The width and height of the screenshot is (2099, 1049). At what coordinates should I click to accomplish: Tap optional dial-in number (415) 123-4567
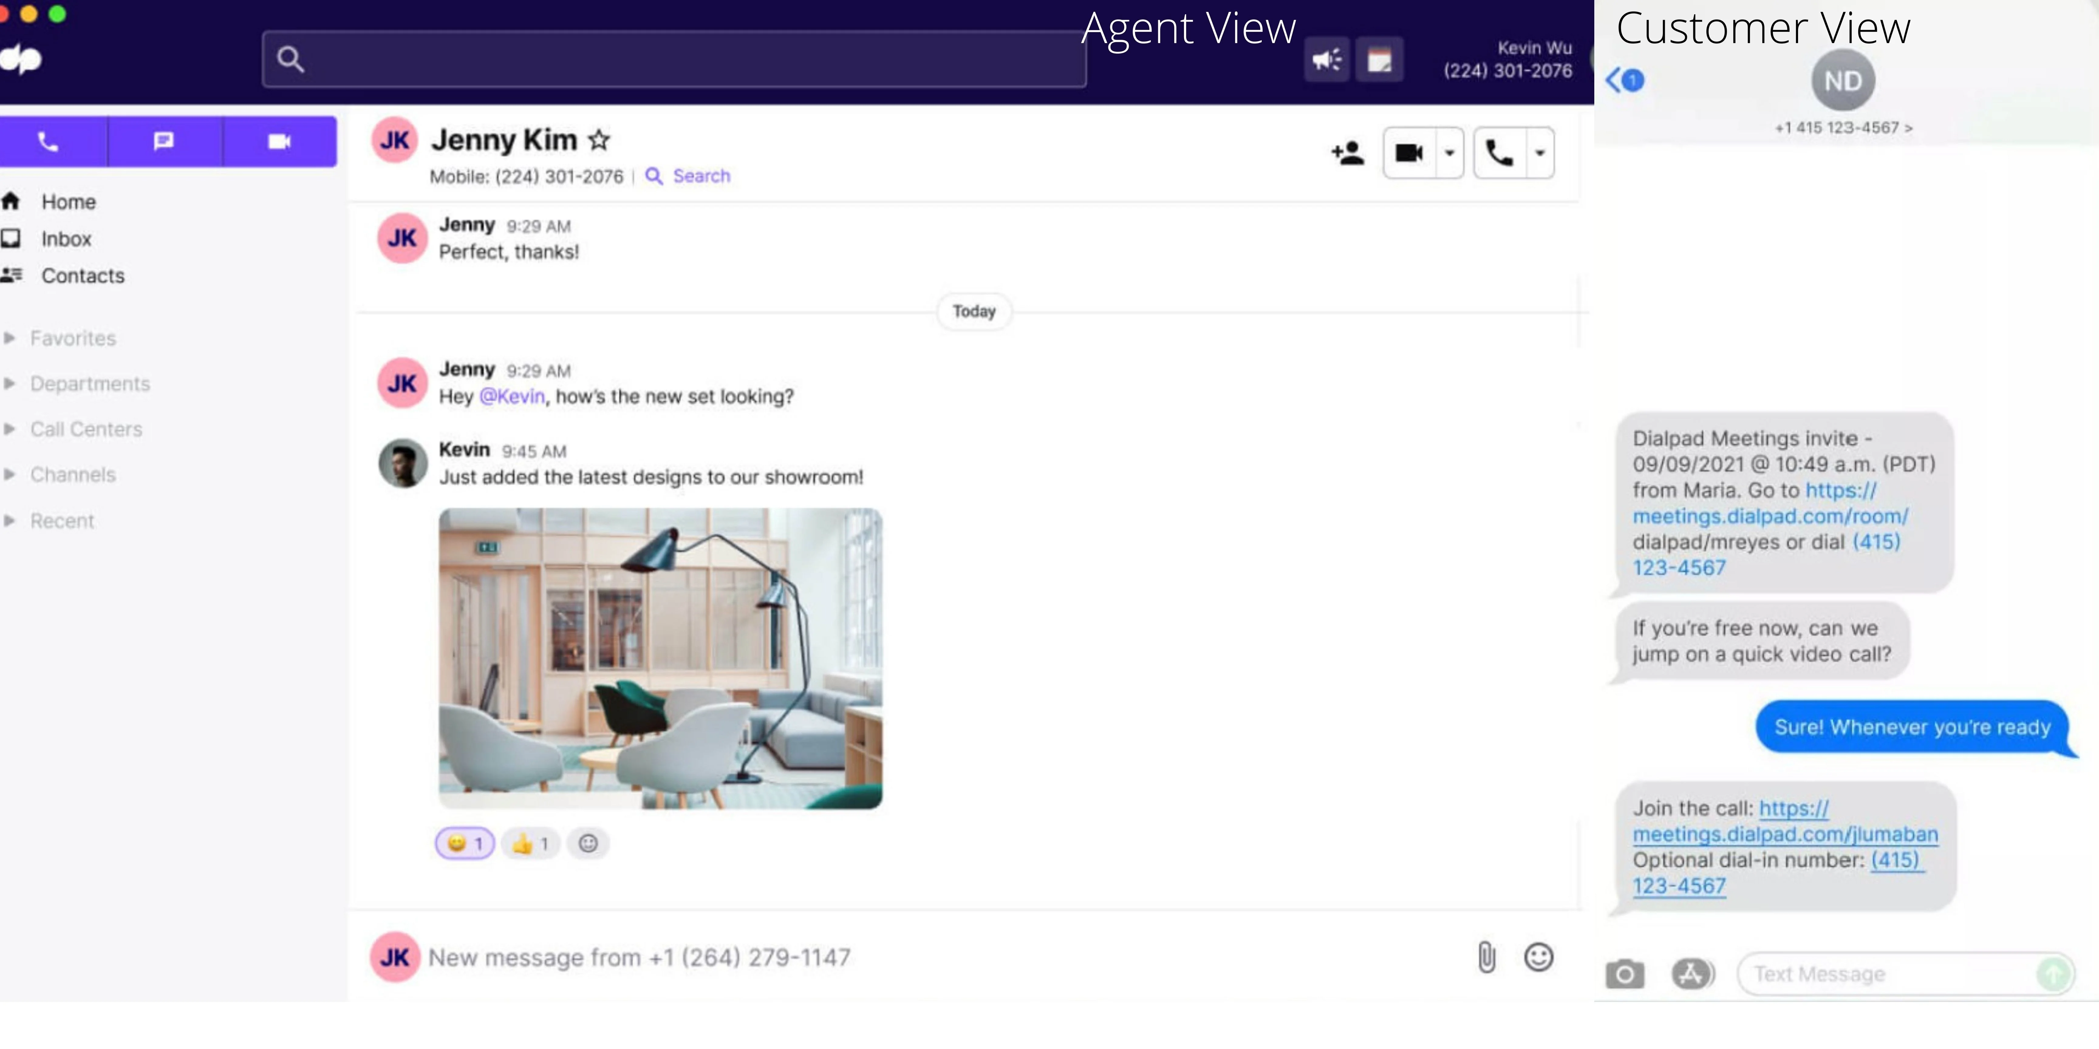1778,873
